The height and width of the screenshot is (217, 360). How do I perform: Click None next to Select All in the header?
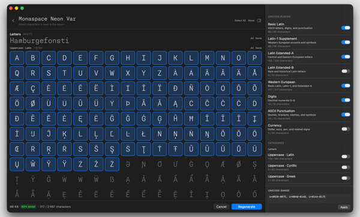coord(251,20)
